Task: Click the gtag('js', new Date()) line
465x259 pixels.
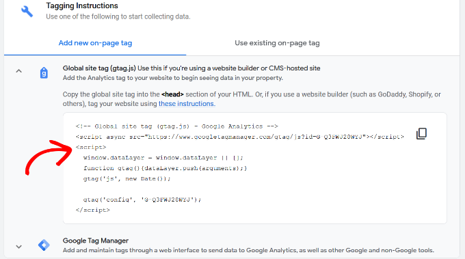Action: [x=127, y=178]
